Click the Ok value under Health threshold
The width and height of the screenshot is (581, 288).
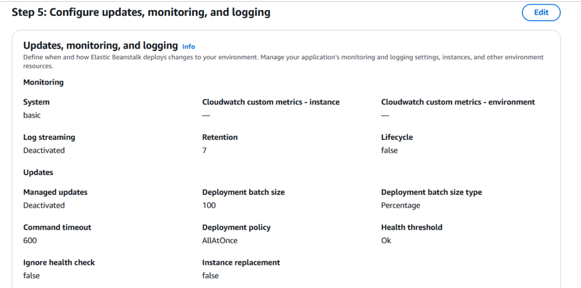pos(386,240)
